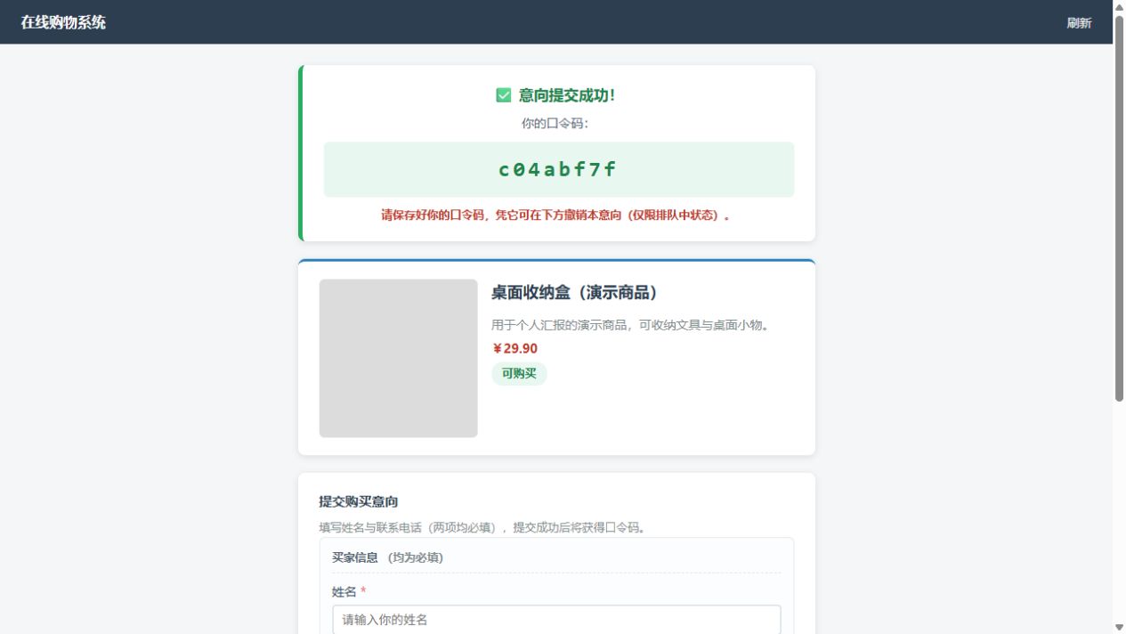Click the 你的口令码 label
The width and height of the screenshot is (1126, 634).
(x=555, y=124)
